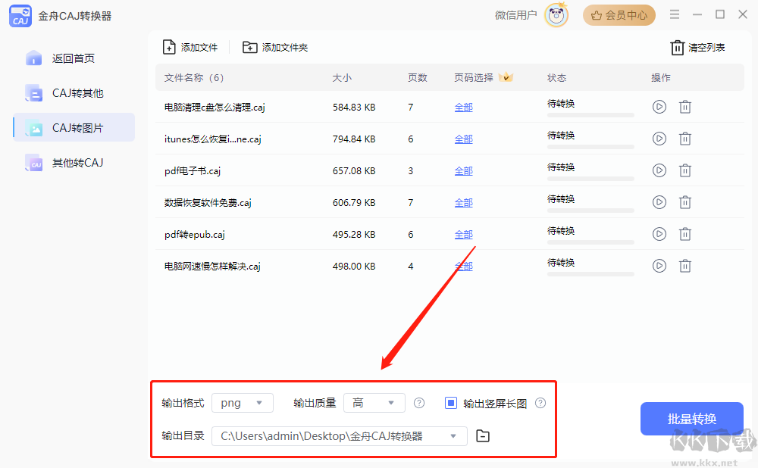Image resolution: width=758 pixels, height=468 pixels.
Task: Click the 批量转换 button
Action: pos(691,419)
